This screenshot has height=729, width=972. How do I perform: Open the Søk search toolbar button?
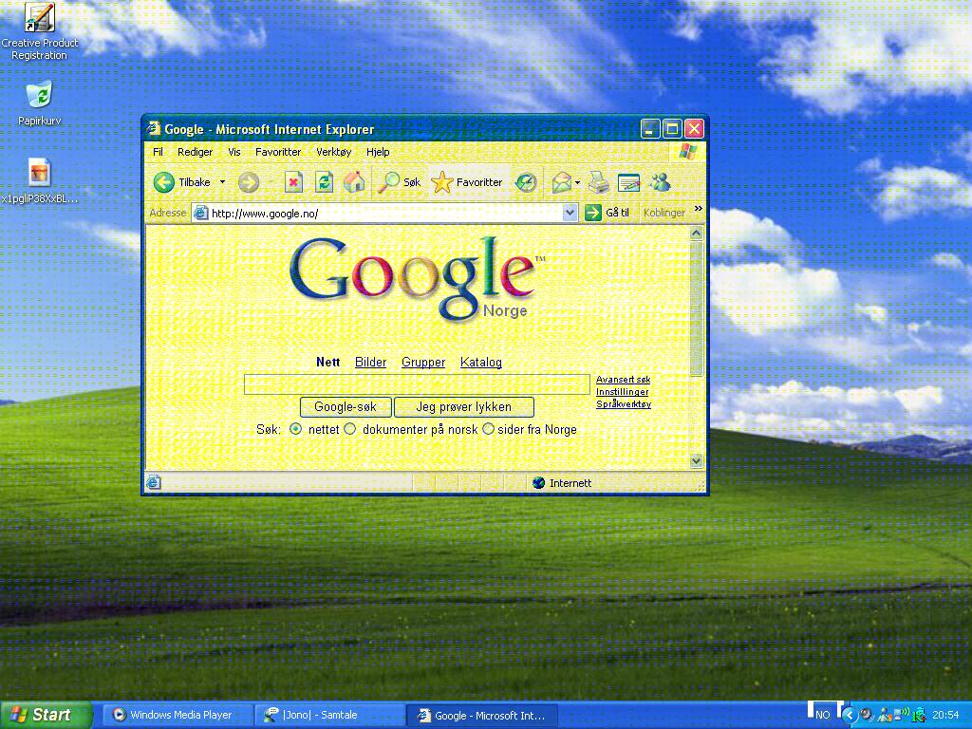400,182
